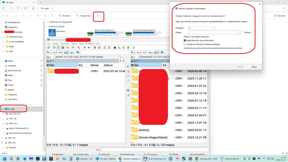
Task: Click the notepad icon at Total Commander toolbar end
Action: click(134, 48)
